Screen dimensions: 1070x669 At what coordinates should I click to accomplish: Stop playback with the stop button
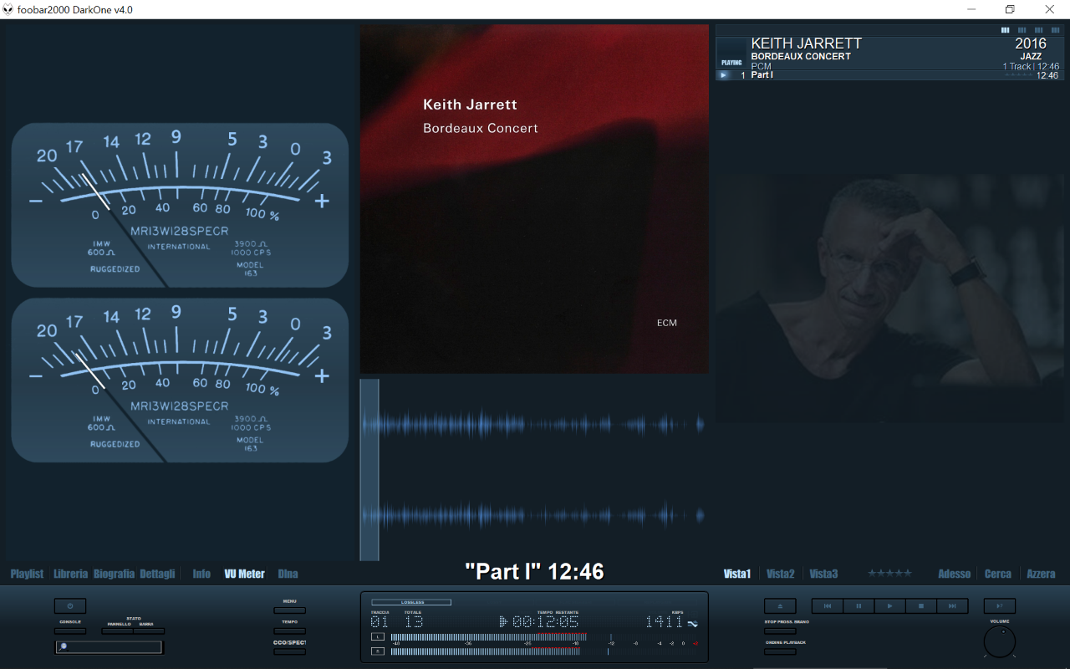point(920,606)
